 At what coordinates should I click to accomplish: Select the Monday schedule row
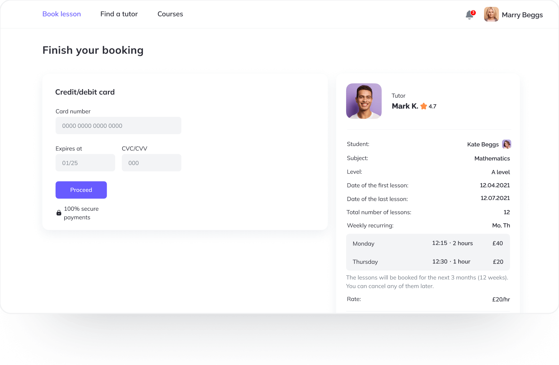point(428,243)
